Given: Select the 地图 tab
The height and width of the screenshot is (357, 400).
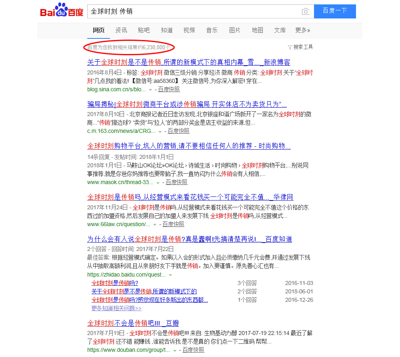Looking at the screenshot, I should [x=258, y=30].
